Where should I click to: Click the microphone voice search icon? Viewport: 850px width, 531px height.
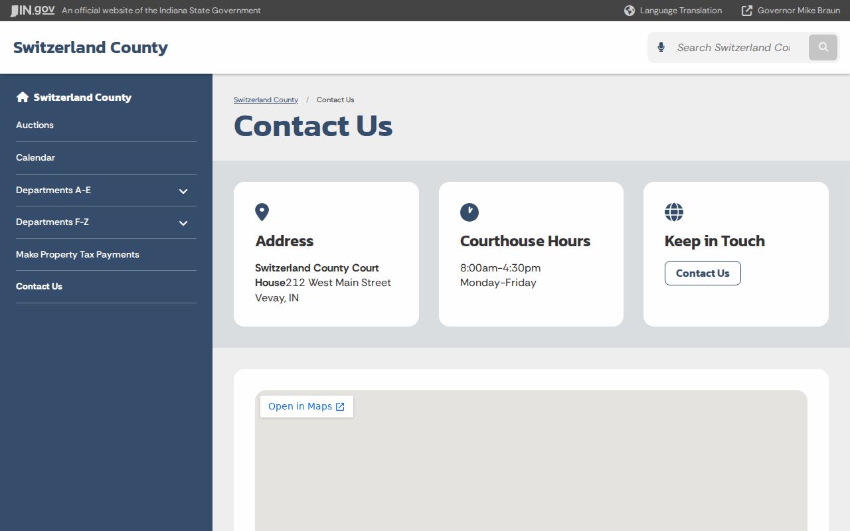[661, 47]
